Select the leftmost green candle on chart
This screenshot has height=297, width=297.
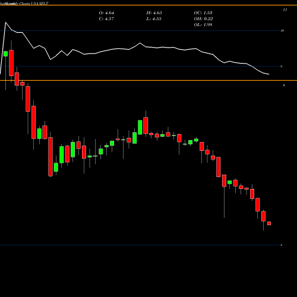click(5, 53)
